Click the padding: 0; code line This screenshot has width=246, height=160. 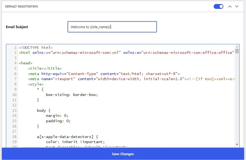pyautogui.click(x=58, y=121)
